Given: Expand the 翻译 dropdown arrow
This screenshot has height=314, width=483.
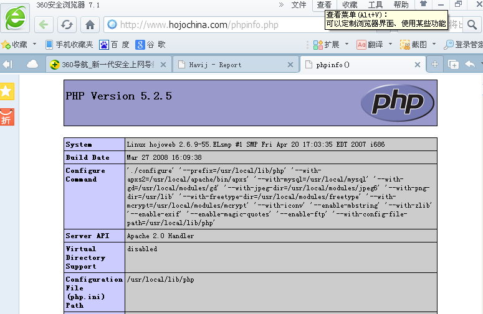Looking at the screenshot, I should (391, 44).
